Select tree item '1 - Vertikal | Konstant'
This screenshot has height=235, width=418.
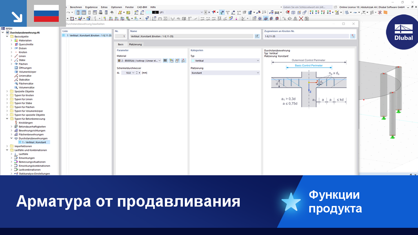tap(34, 142)
